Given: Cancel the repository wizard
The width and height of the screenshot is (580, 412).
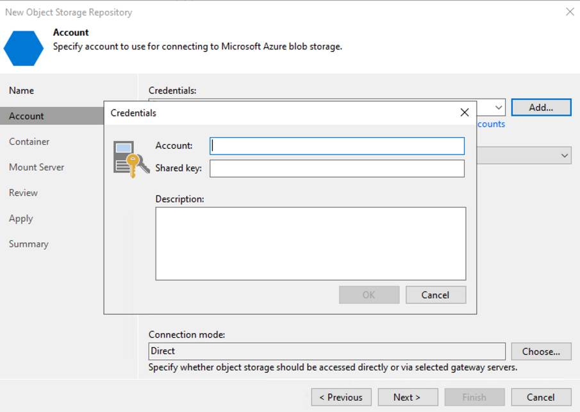Looking at the screenshot, I should 541,397.
